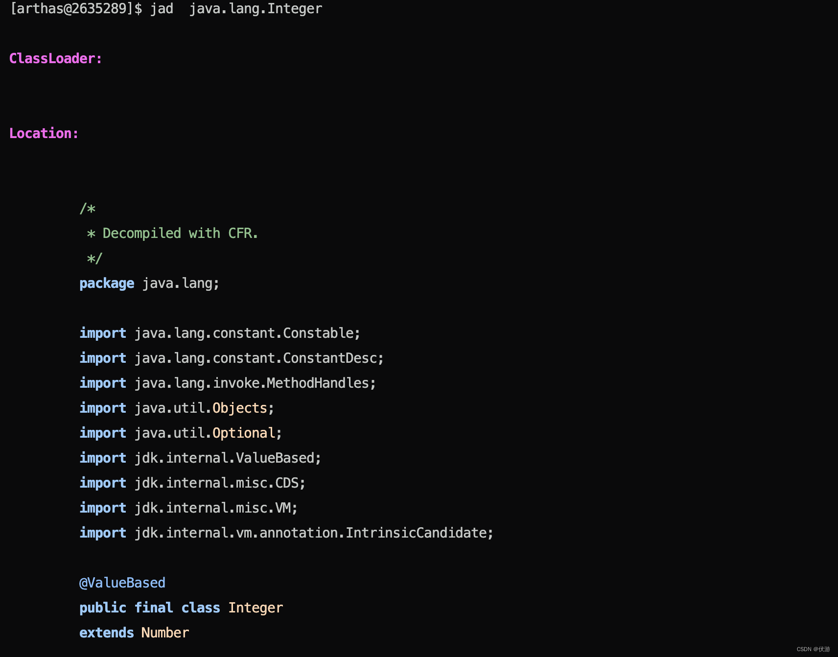Viewport: 838px width, 657px height.
Task: Click the 'extends Number' line
Action: pos(134,633)
